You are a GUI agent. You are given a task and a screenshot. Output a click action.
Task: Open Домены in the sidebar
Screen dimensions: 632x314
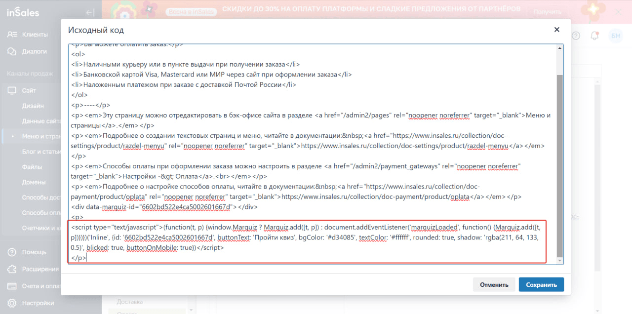[34, 182]
